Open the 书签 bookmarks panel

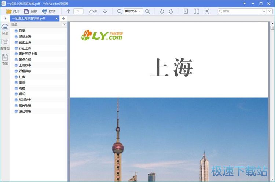[x=5, y=59]
